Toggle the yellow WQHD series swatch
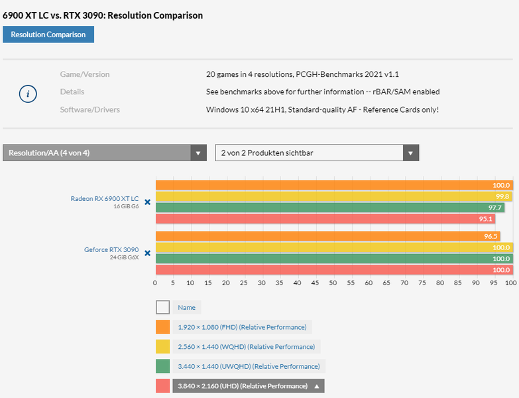Viewport: 519px width, 398px height. (x=163, y=346)
